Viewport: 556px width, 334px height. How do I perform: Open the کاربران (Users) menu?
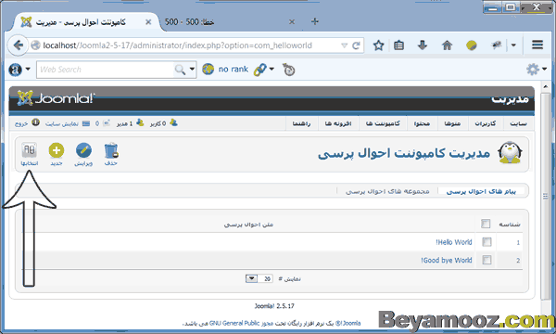point(486,123)
